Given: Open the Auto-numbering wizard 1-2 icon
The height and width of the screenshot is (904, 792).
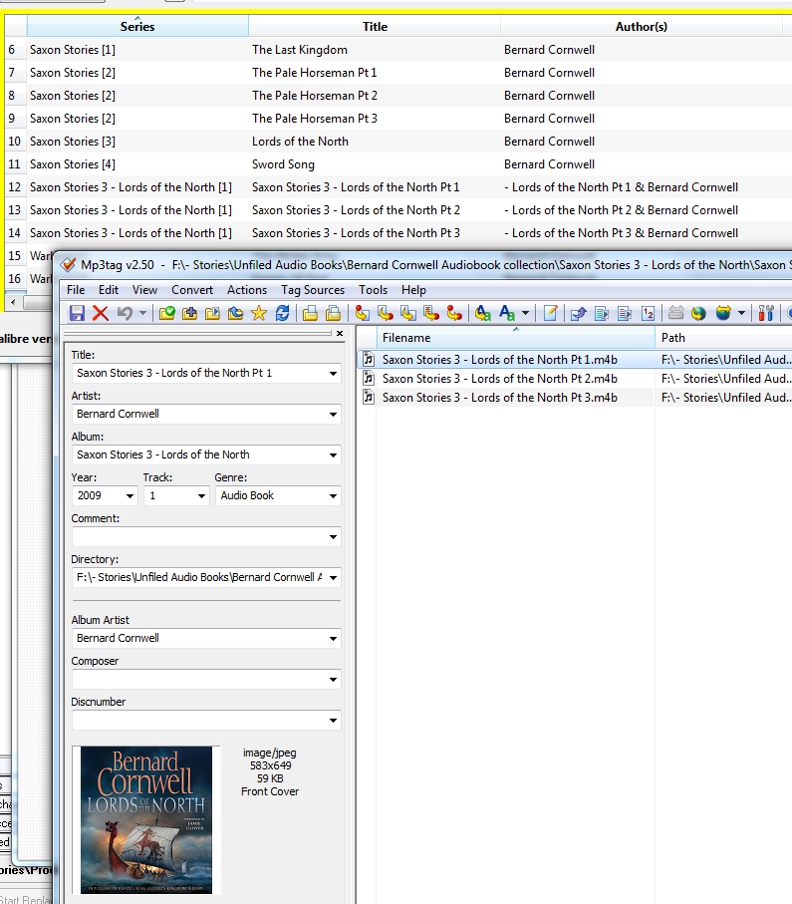Looking at the screenshot, I should tap(648, 313).
